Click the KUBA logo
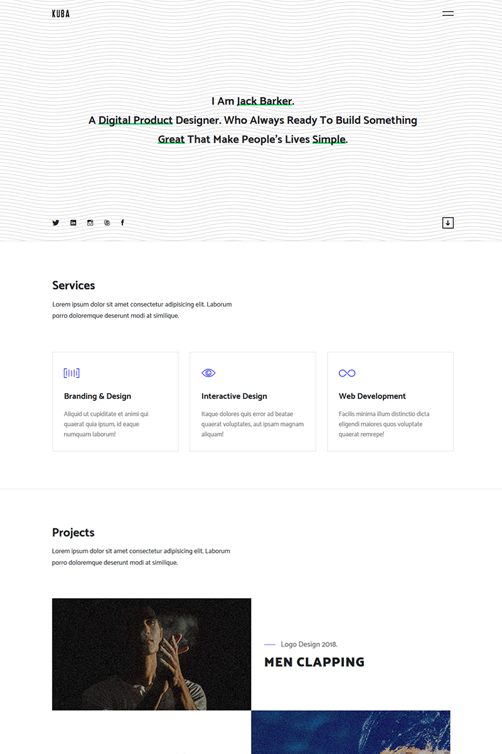The image size is (502, 754). pyautogui.click(x=61, y=13)
